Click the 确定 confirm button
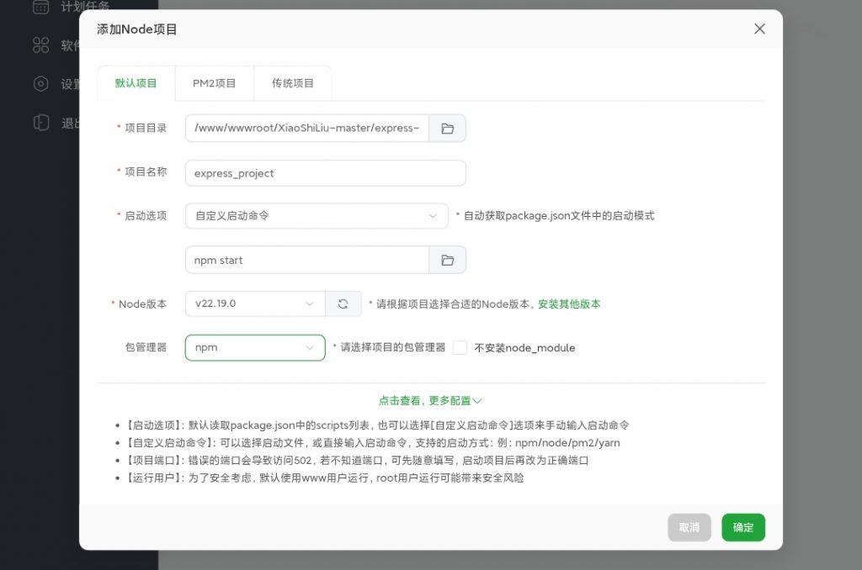This screenshot has width=862, height=570. coord(743,527)
